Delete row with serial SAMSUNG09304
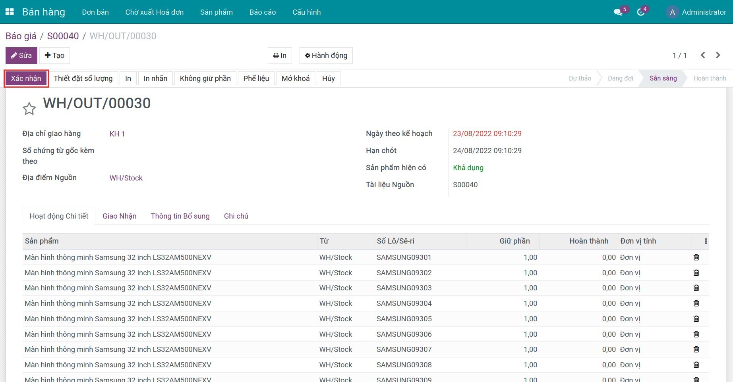This screenshot has width=733, height=382. pos(696,303)
